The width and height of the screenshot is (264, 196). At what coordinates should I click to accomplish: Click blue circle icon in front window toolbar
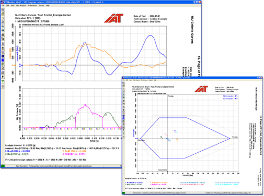pyautogui.click(x=123, y=116)
